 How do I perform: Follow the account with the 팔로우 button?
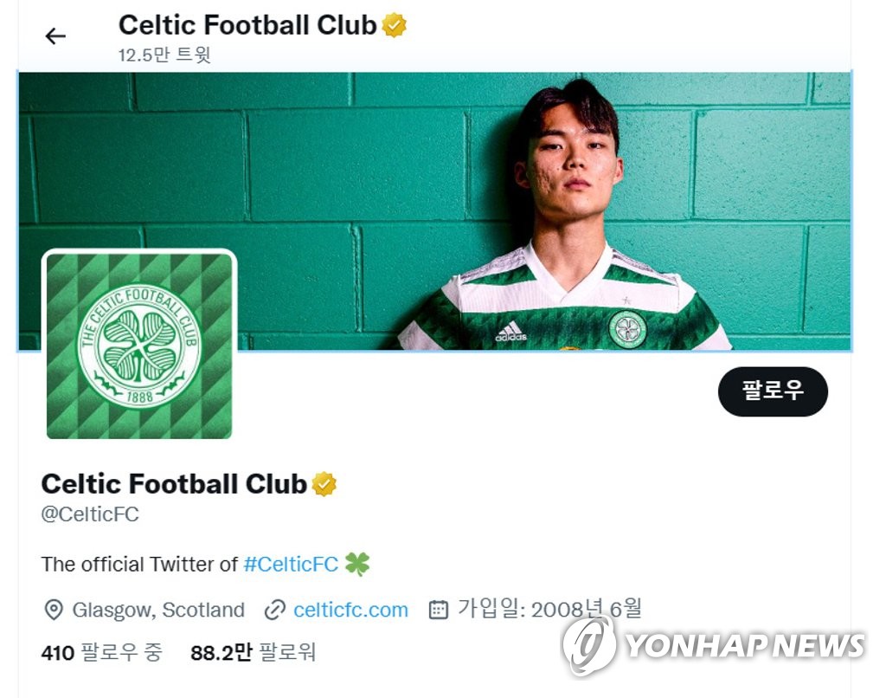click(x=773, y=391)
